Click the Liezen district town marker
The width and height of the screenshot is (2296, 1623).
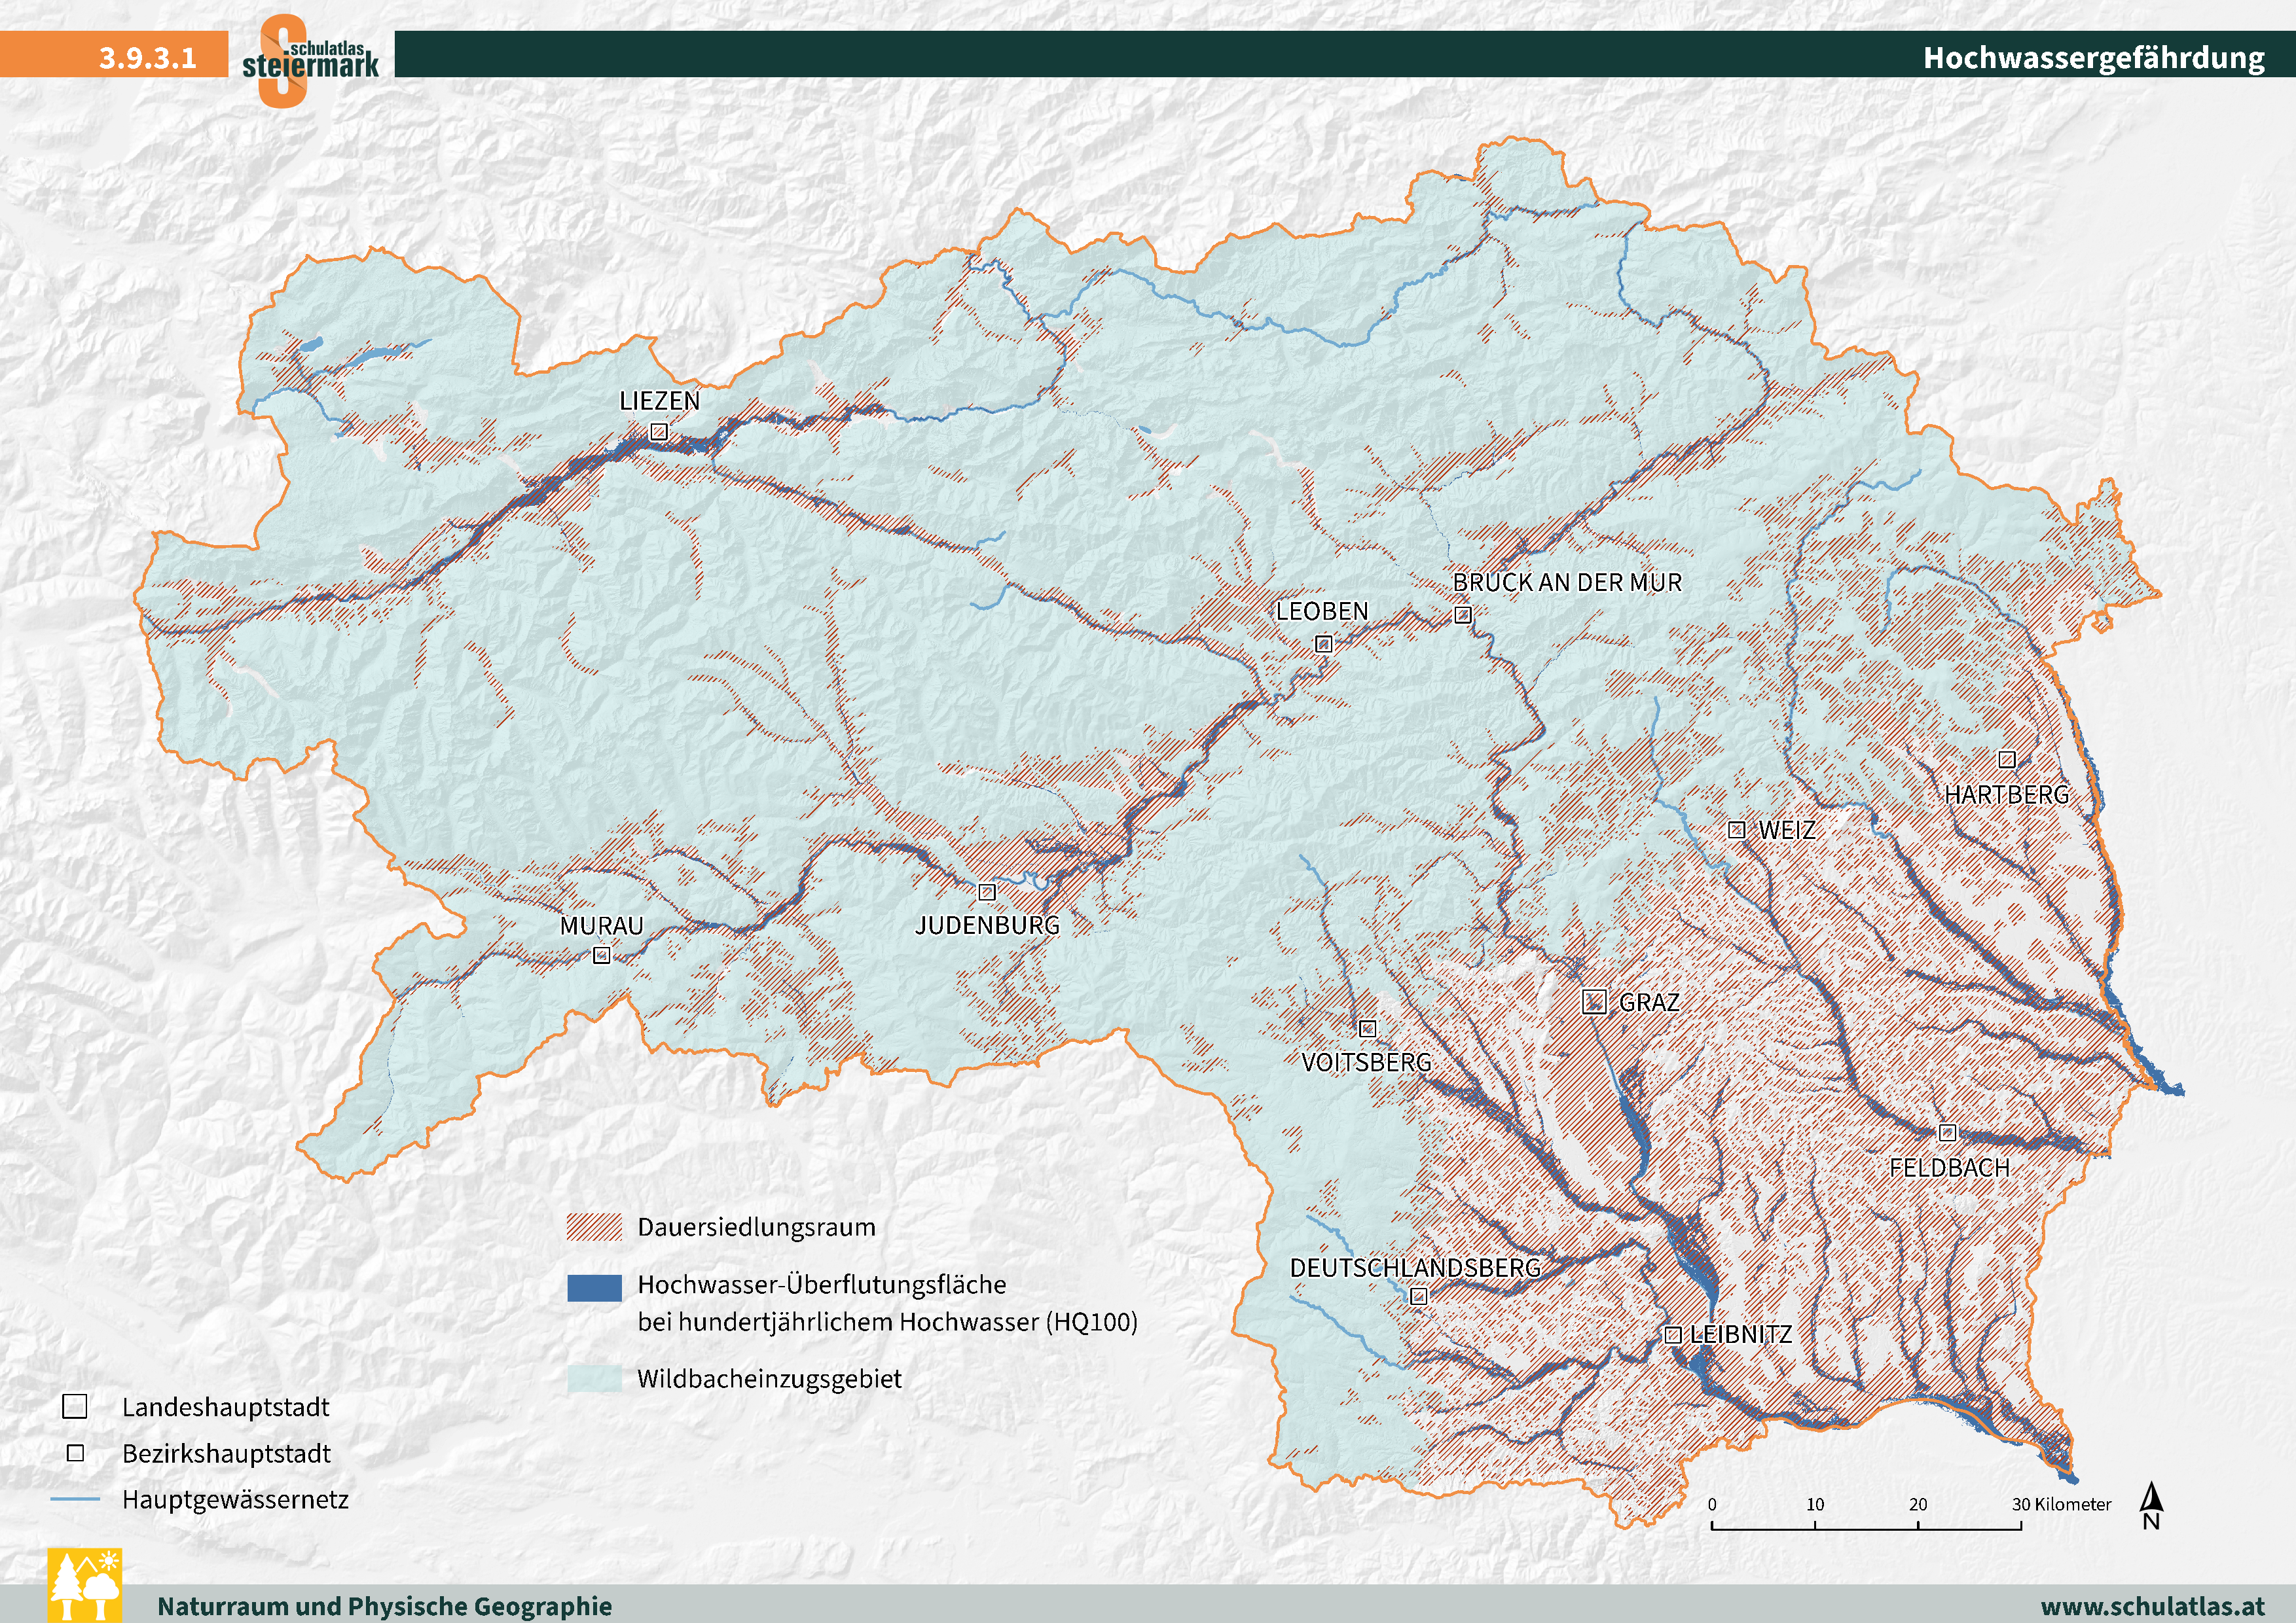click(x=658, y=432)
